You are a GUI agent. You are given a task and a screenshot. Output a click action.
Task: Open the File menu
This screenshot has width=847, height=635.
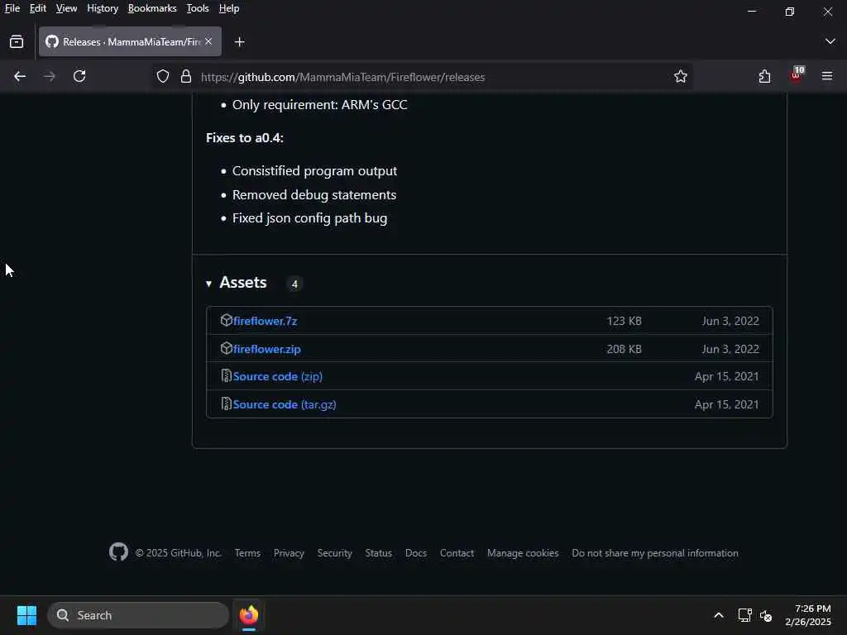pos(12,8)
